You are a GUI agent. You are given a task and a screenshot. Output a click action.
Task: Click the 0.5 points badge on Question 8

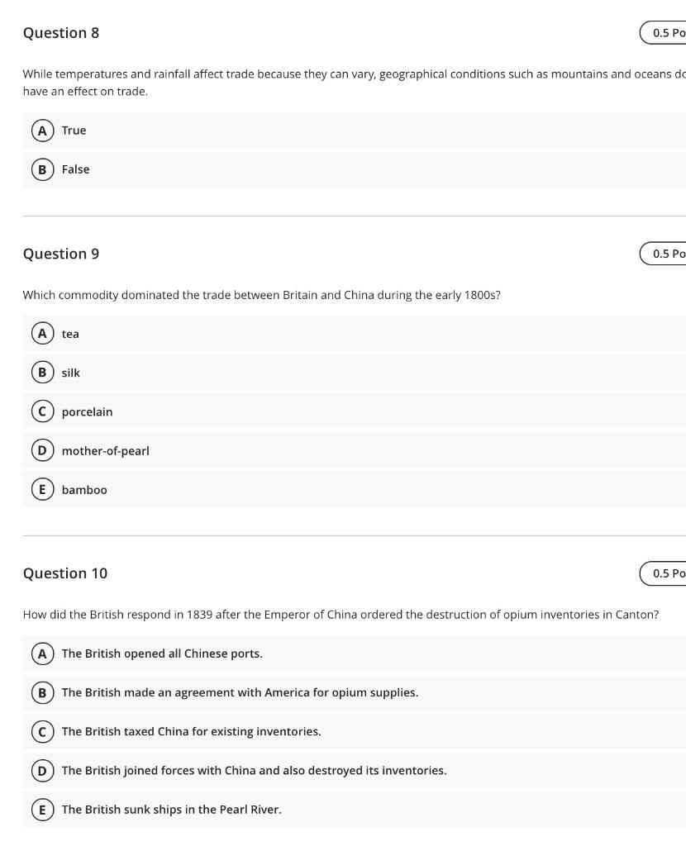[665, 32]
